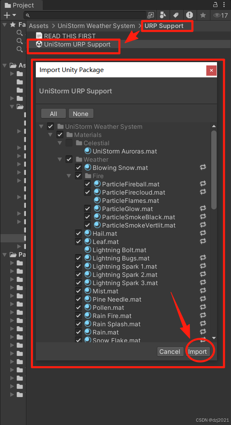Click changed-asset icon for Lightning Bugs.mat
Image resolution: width=231 pixels, height=425 pixels.
tap(203, 258)
